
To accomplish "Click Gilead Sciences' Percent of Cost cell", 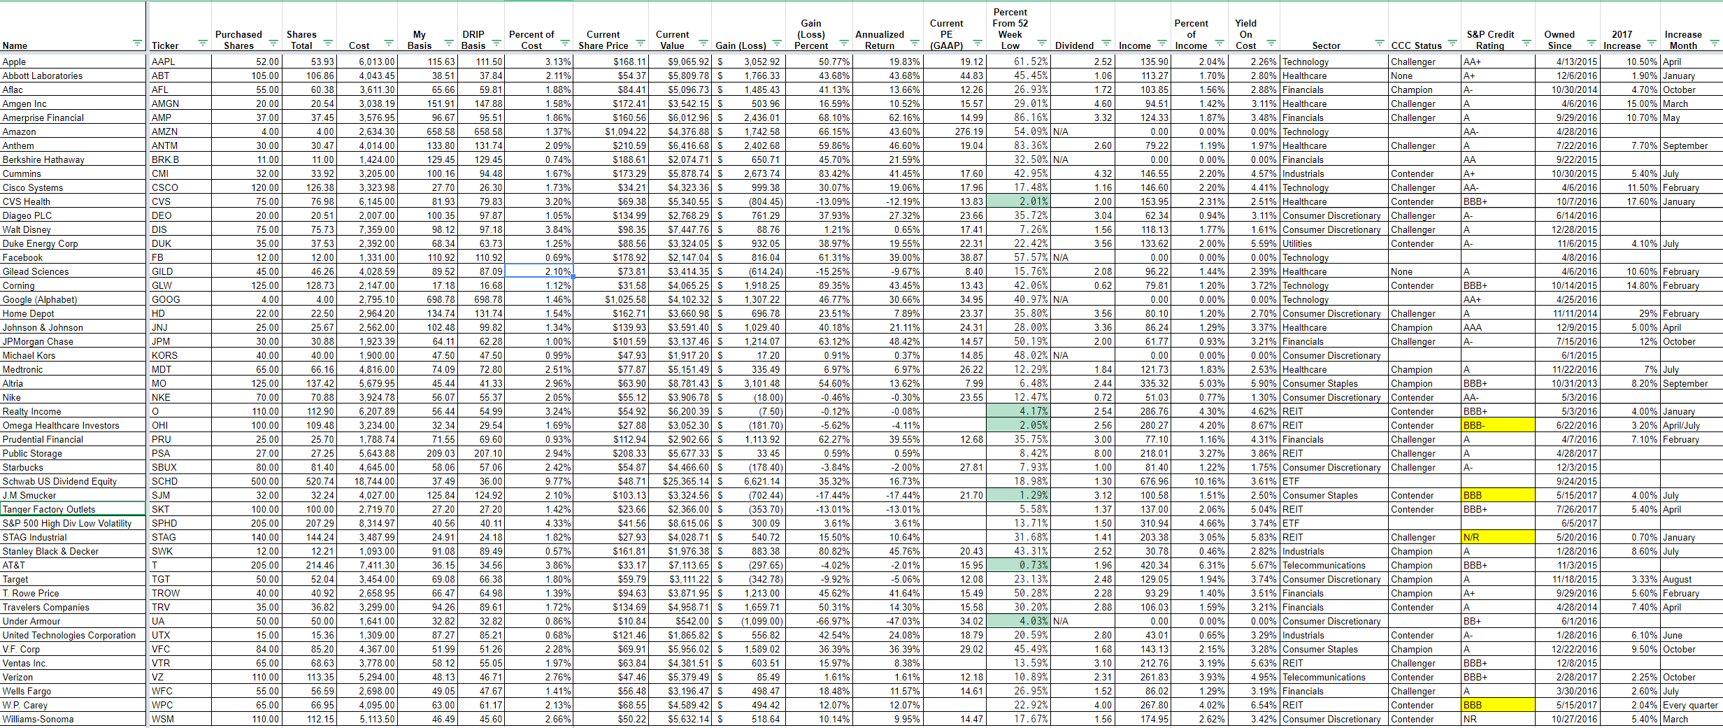I will click(538, 271).
